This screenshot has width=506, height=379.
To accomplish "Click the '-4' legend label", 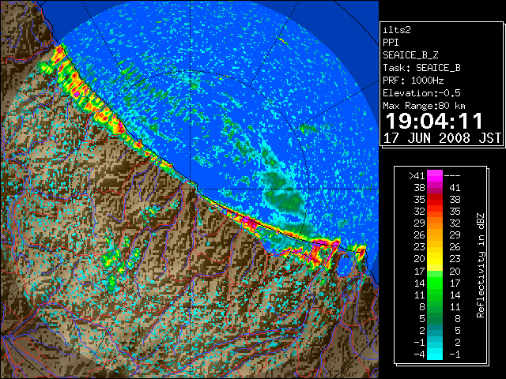I will 419,355.
